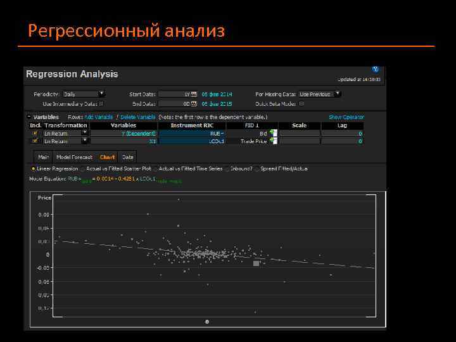Click Delete Variable link
Image resolution: width=456 pixels, height=342 pixels.
138,117
